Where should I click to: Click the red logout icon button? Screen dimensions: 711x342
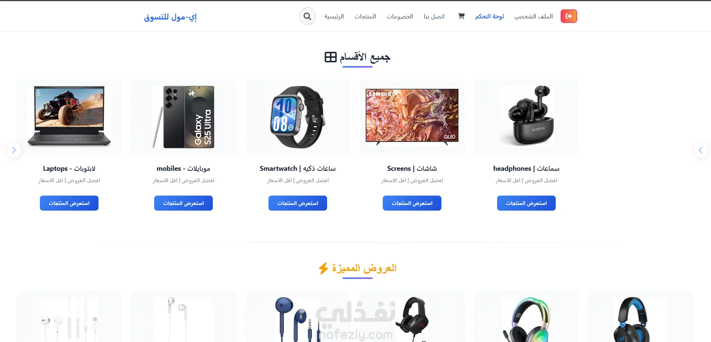click(568, 16)
